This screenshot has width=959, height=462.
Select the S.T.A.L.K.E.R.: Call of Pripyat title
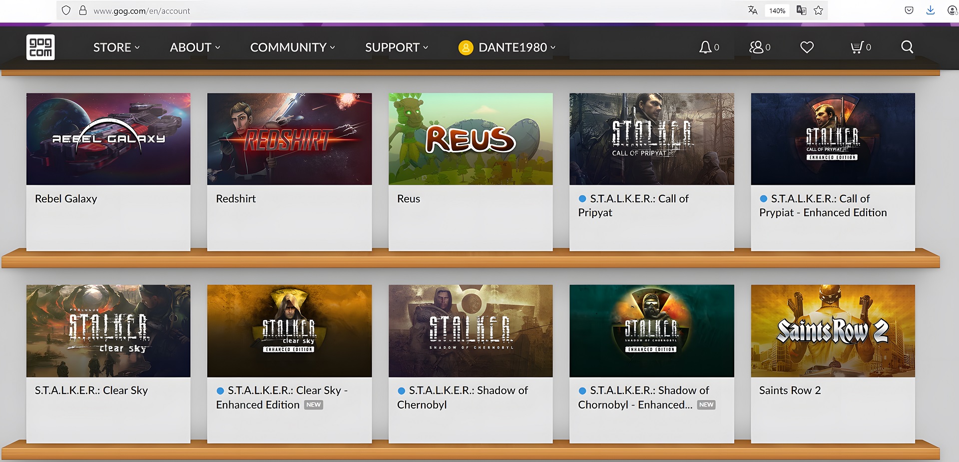pyautogui.click(x=633, y=206)
